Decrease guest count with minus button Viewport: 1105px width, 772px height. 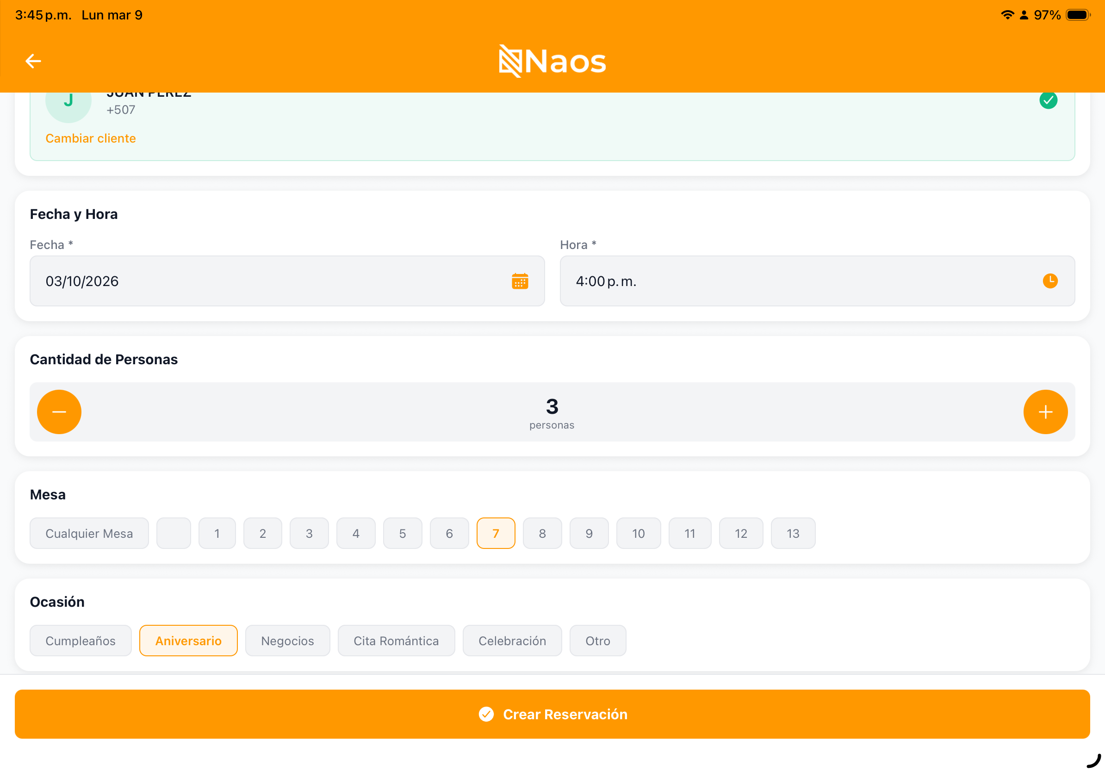coord(59,412)
